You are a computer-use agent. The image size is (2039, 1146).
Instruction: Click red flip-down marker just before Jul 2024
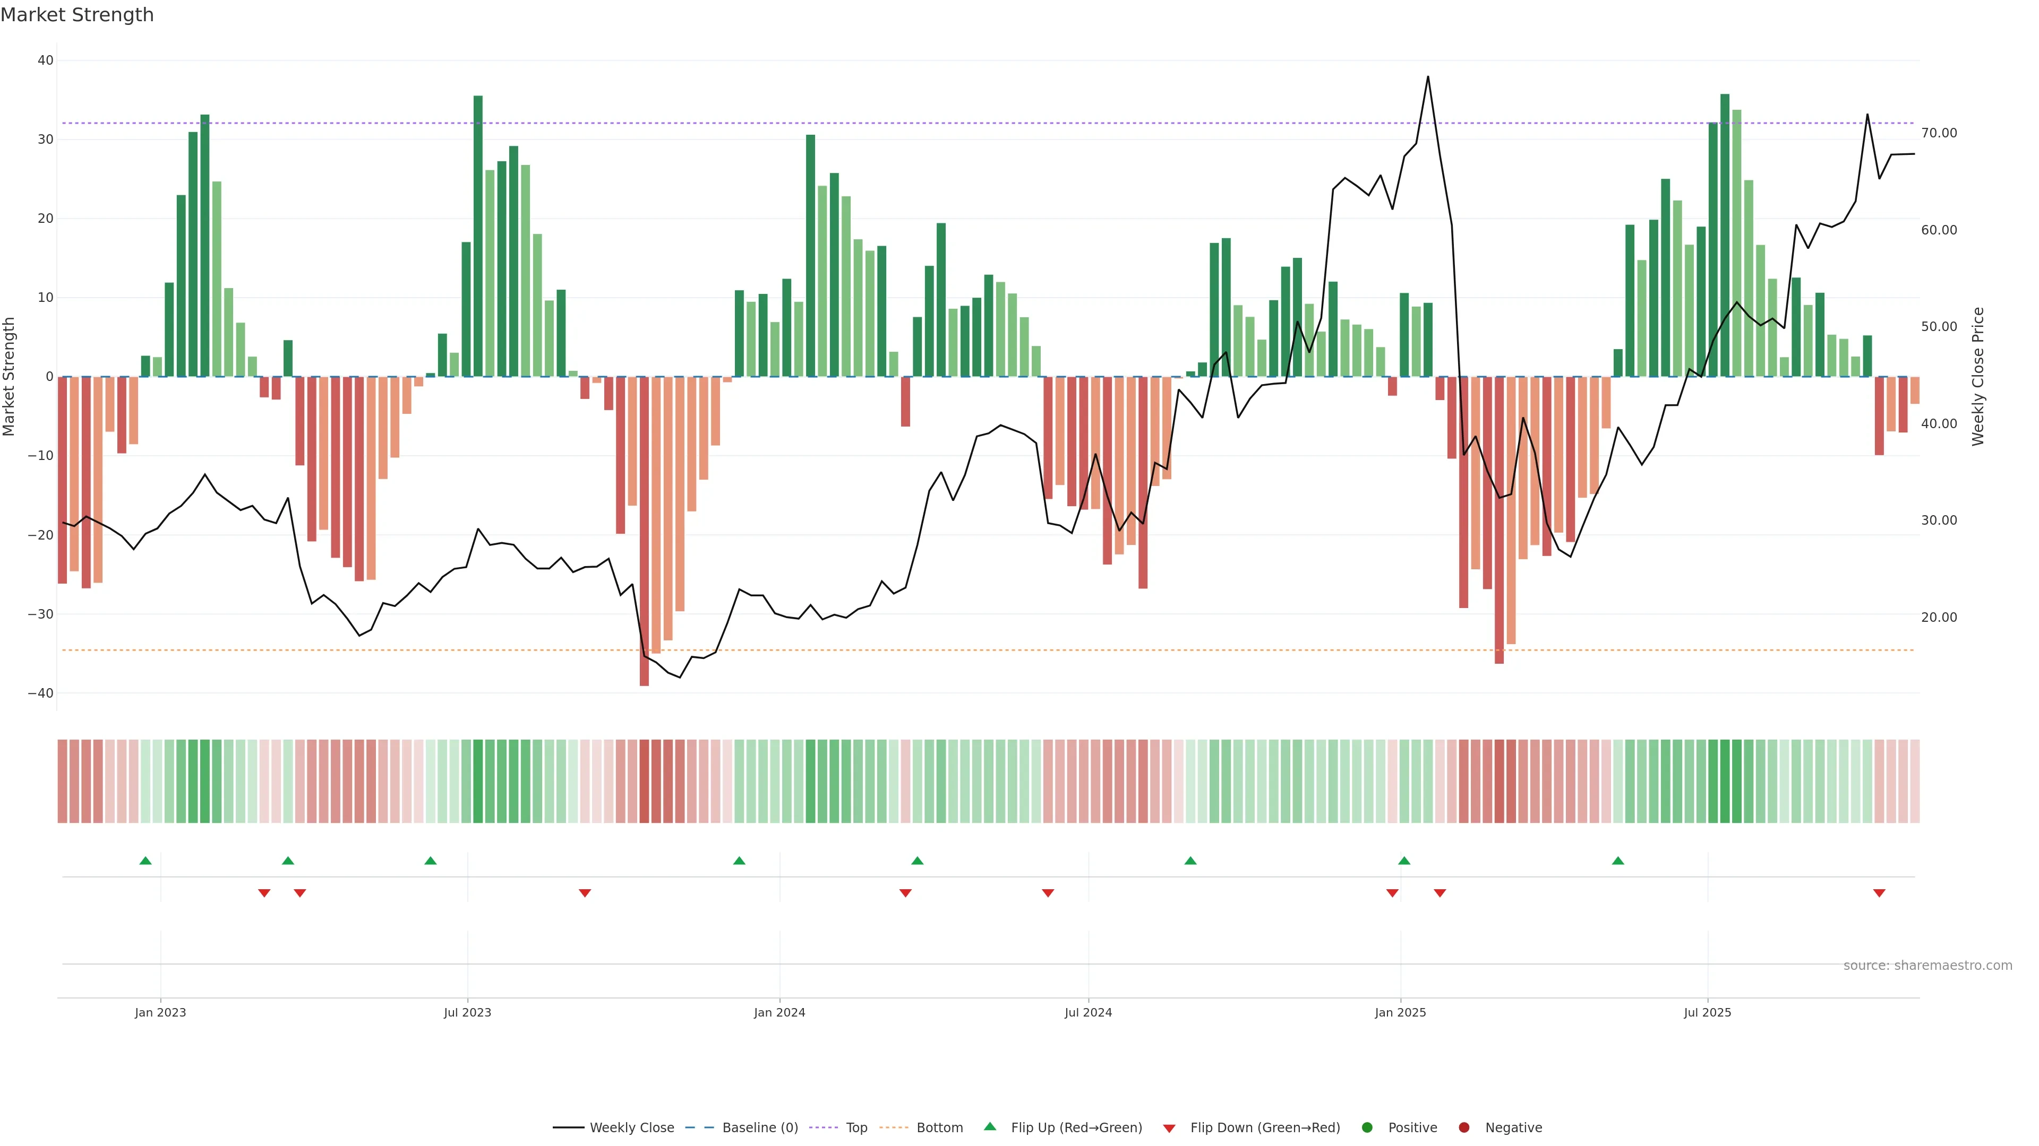click(x=1048, y=893)
